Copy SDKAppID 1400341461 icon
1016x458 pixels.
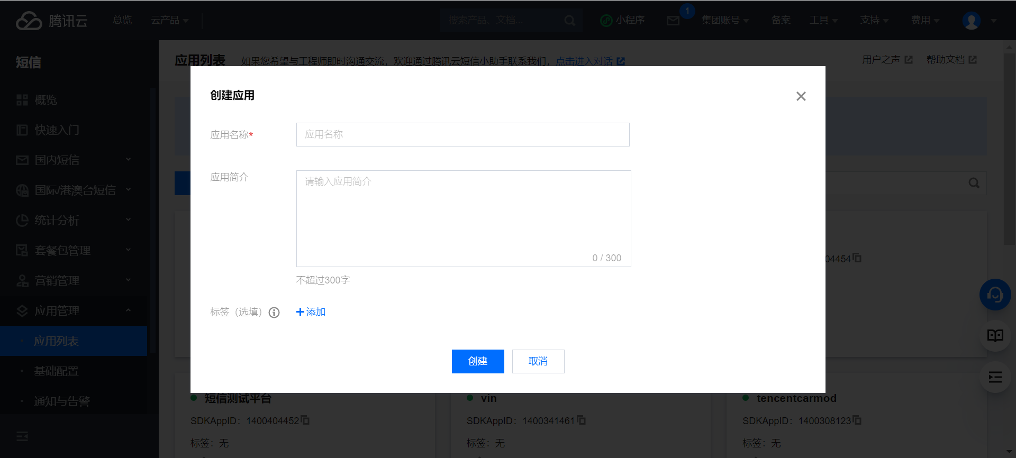pyautogui.click(x=581, y=420)
